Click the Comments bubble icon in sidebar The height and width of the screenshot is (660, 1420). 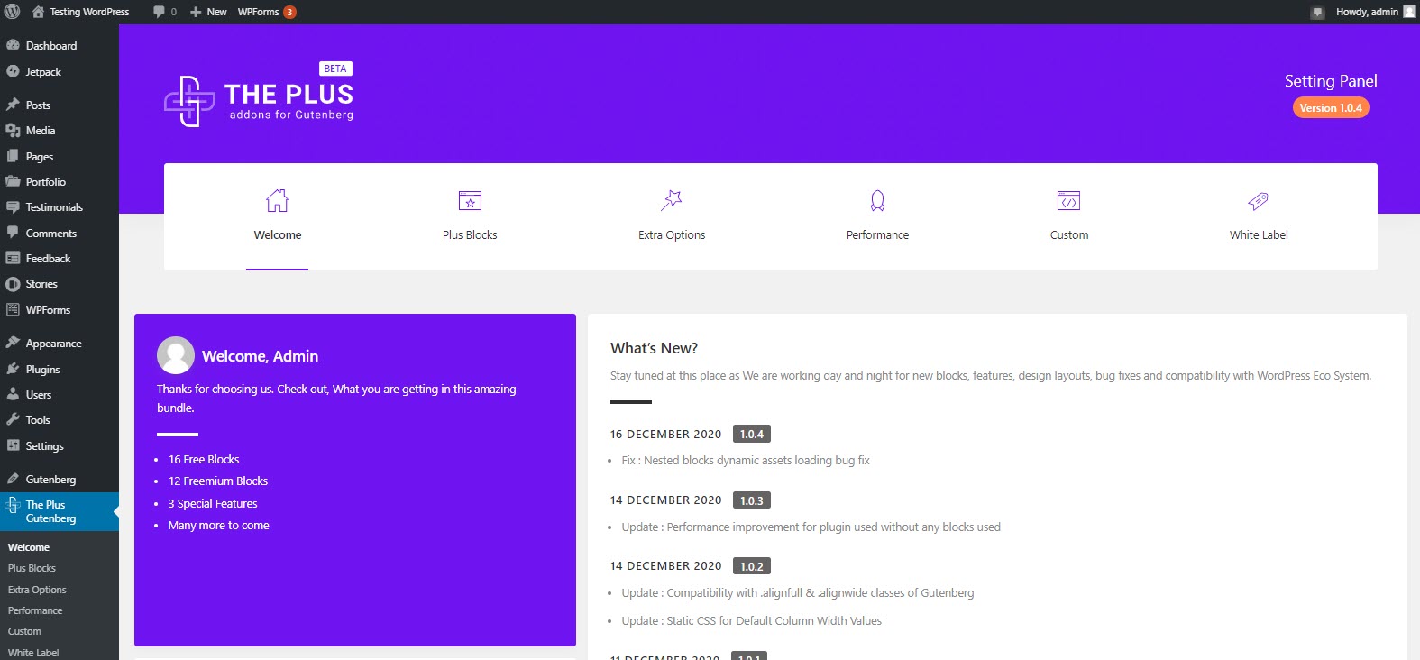13,233
